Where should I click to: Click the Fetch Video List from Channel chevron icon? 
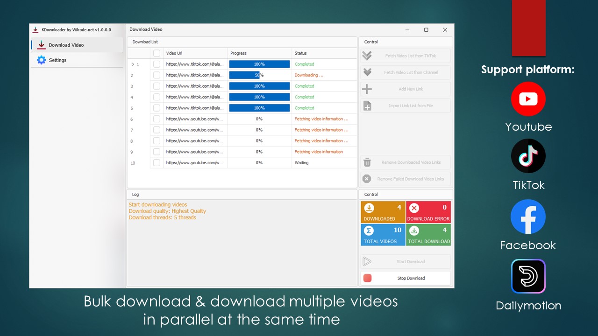[x=367, y=72]
